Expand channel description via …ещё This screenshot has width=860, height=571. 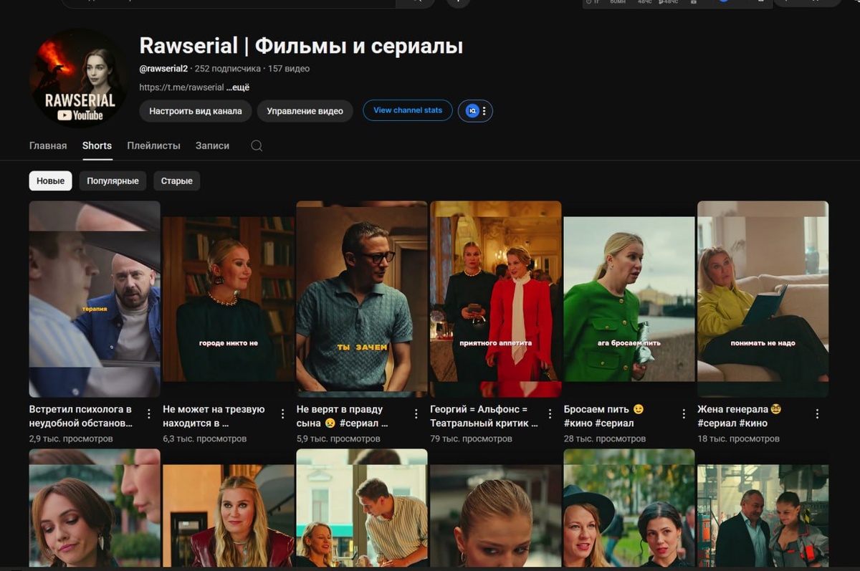(238, 87)
